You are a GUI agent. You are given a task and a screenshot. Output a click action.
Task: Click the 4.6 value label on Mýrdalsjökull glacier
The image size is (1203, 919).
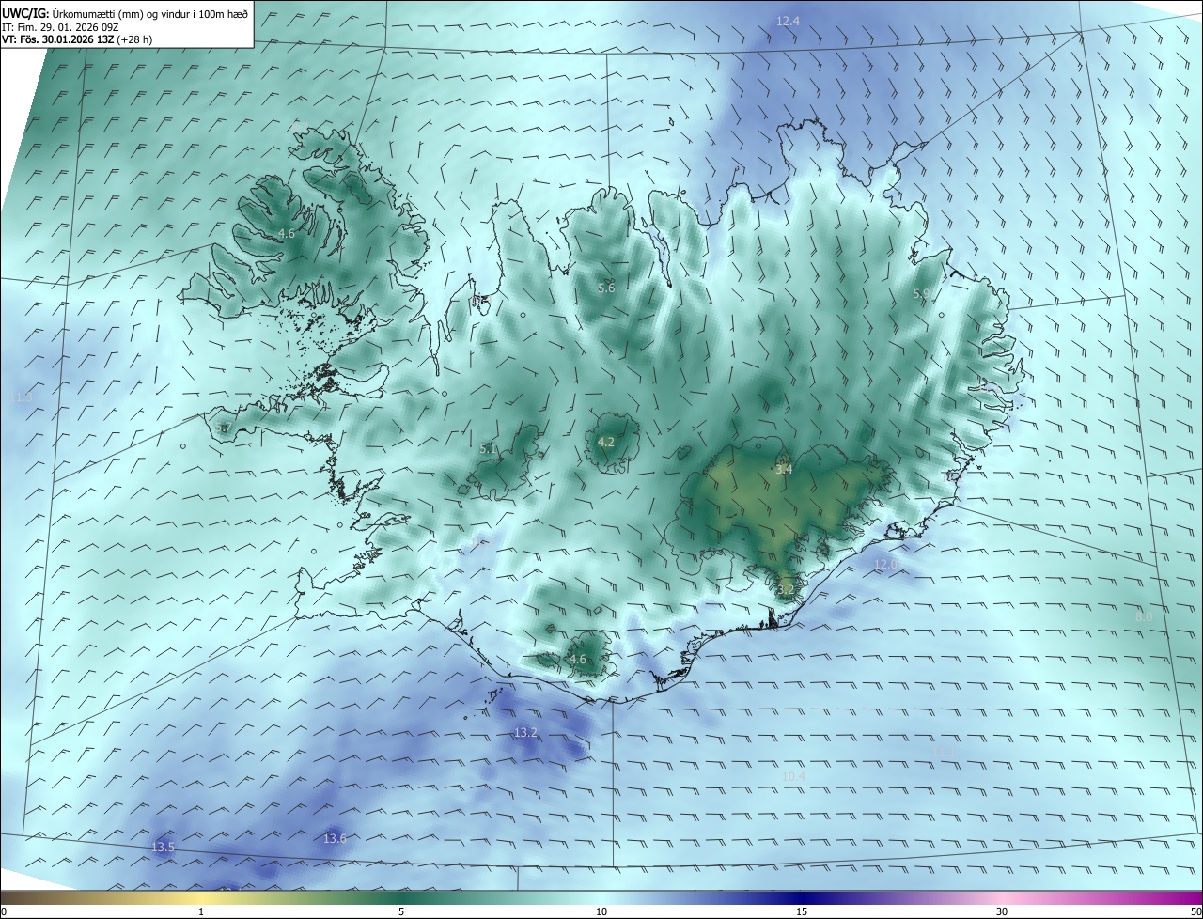point(578,660)
